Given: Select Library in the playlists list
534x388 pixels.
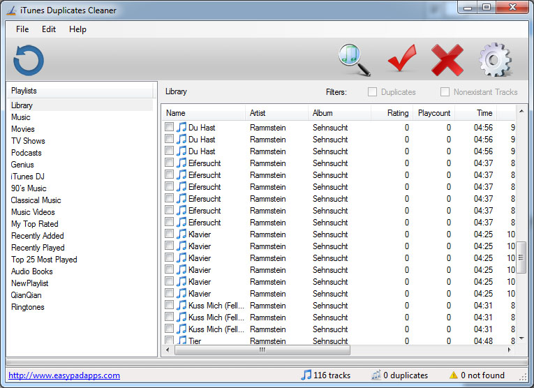Looking at the screenshot, I should (x=80, y=105).
